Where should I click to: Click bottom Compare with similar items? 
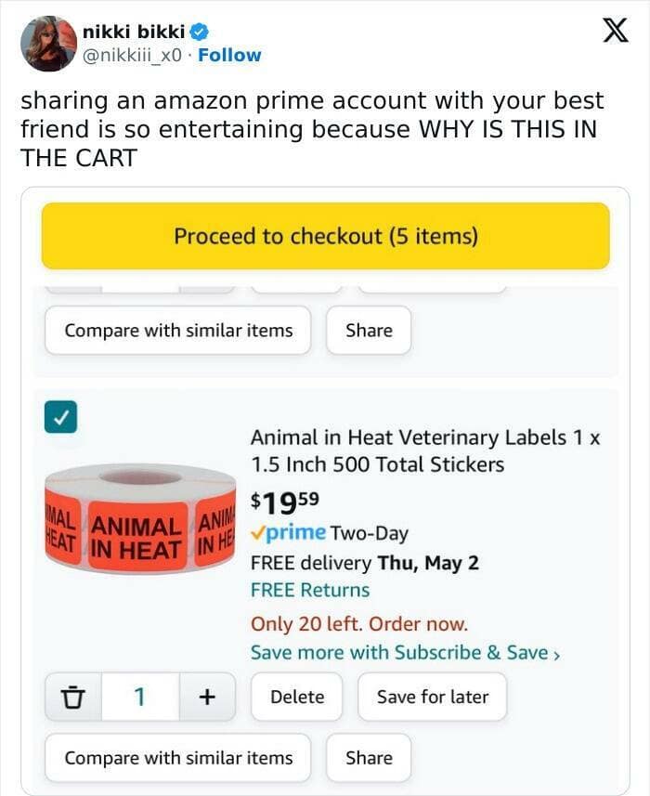(x=178, y=758)
